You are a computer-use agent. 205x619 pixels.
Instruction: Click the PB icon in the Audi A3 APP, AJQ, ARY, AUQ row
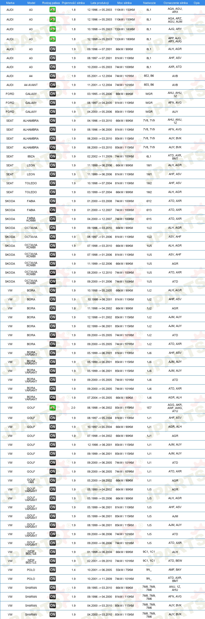(x=52, y=39)
